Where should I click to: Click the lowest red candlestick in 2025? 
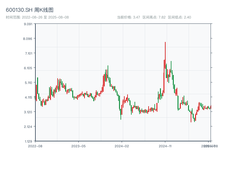point(191,117)
